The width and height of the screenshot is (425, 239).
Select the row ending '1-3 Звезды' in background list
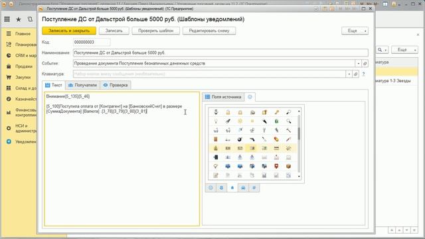point(397,81)
